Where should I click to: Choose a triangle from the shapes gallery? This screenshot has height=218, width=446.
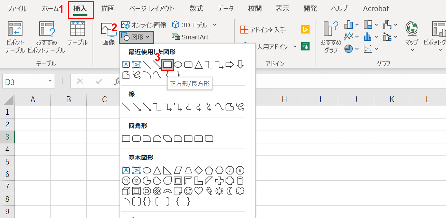pos(157,171)
